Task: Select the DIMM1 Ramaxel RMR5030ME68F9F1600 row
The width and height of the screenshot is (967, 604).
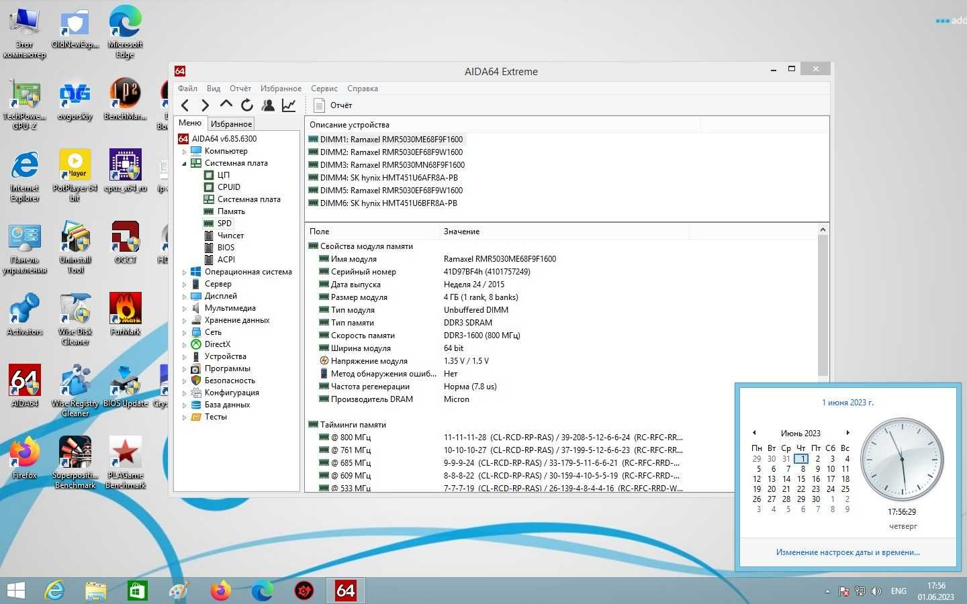Action: click(386, 140)
